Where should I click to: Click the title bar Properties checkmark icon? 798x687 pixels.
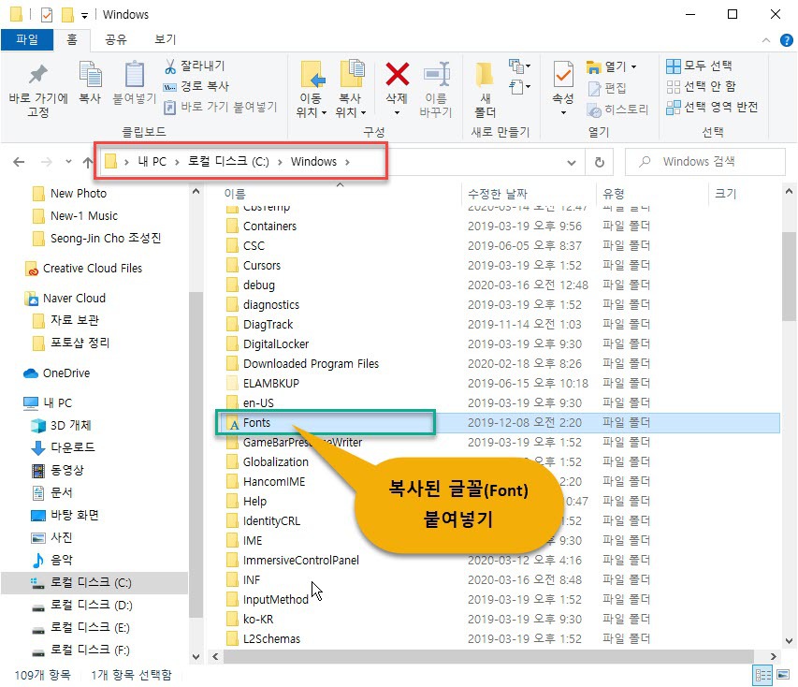pos(47,15)
